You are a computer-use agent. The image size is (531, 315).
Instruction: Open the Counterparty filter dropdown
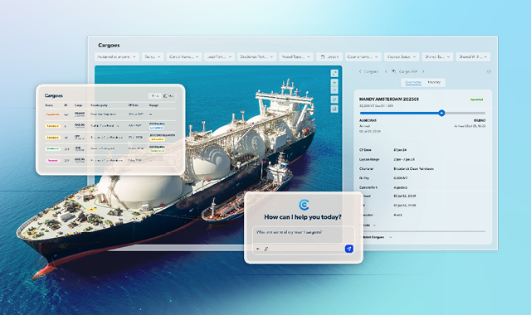363,57
